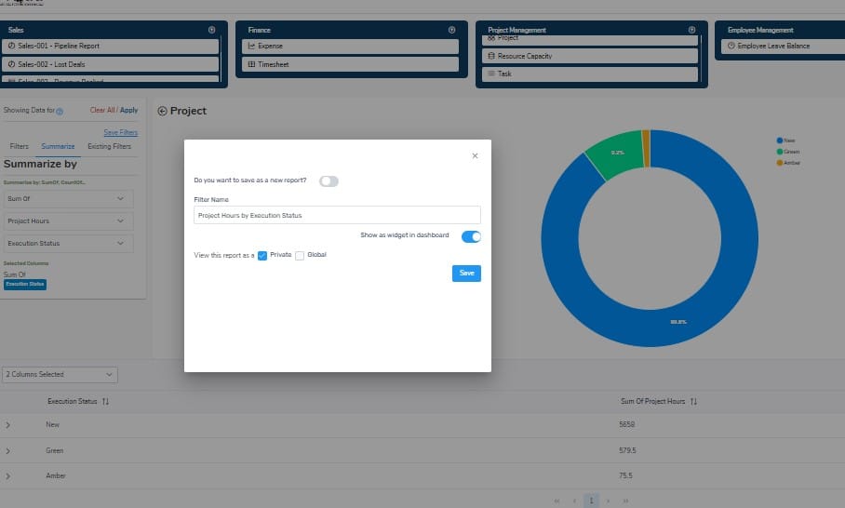Click the Resource Capacity database icon

(x=491, y=56)
